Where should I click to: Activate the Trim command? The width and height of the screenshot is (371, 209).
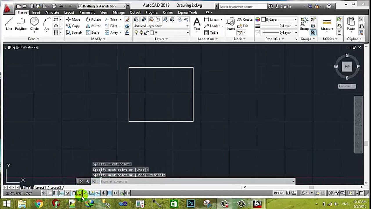111,19
